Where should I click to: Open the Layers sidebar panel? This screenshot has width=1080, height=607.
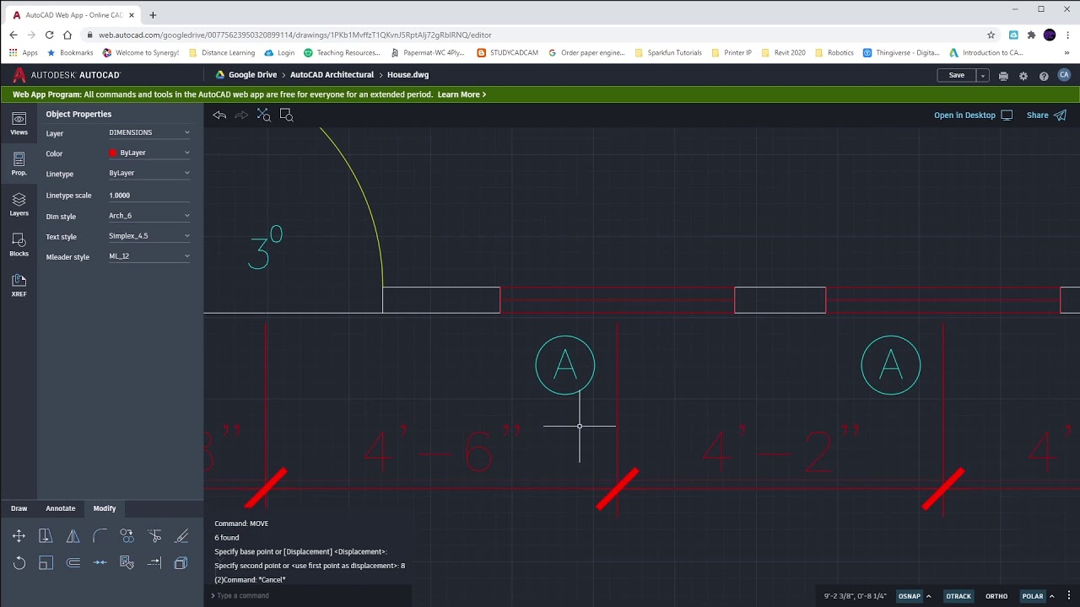click(19, 204)
